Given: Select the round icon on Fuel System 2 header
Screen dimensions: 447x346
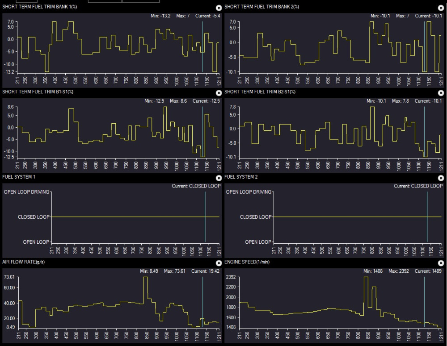Looking at the screenshot, I should pos(441,178).
